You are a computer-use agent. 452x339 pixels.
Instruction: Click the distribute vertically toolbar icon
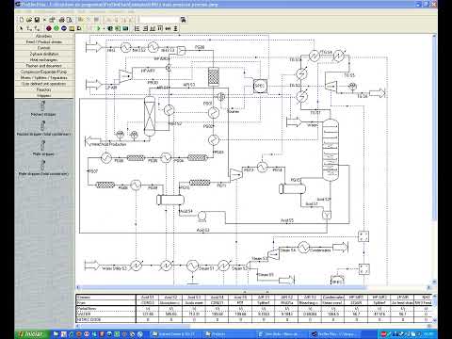click(x=175, y=28)
